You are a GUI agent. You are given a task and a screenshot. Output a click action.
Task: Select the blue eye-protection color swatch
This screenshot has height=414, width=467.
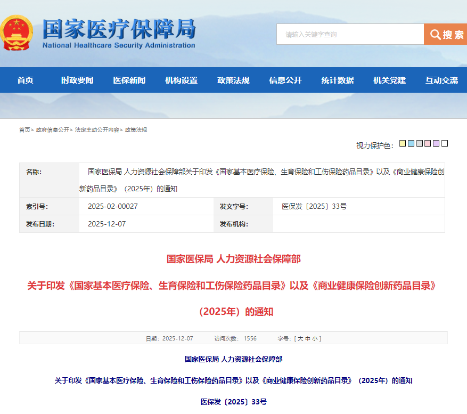411,144
